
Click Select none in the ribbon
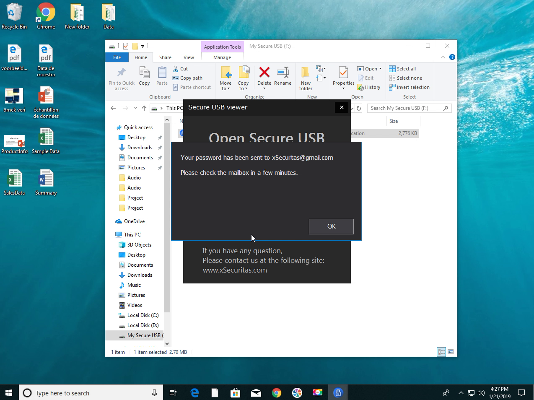click(x=405, y=78)
